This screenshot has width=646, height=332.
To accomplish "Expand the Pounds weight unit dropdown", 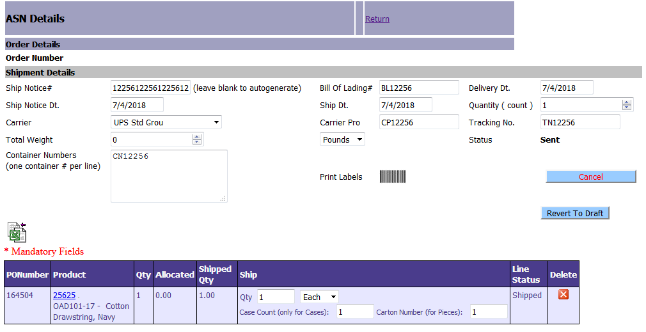I will tap(342, 139).
